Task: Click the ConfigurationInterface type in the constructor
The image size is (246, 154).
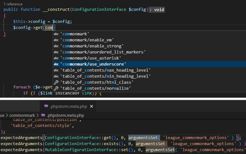Action: coord(99,10)
